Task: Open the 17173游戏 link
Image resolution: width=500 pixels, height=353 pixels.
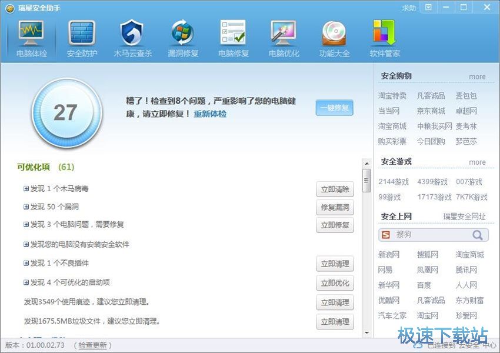Action: pyautogui.click(x=434, y=197)
